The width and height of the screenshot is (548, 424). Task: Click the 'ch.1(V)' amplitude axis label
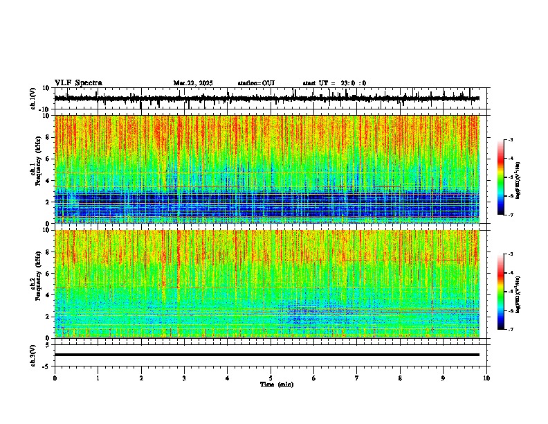tap(33, 98)
